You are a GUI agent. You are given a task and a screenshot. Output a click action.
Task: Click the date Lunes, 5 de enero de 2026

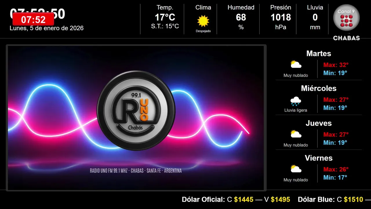[x=47, y=28]
